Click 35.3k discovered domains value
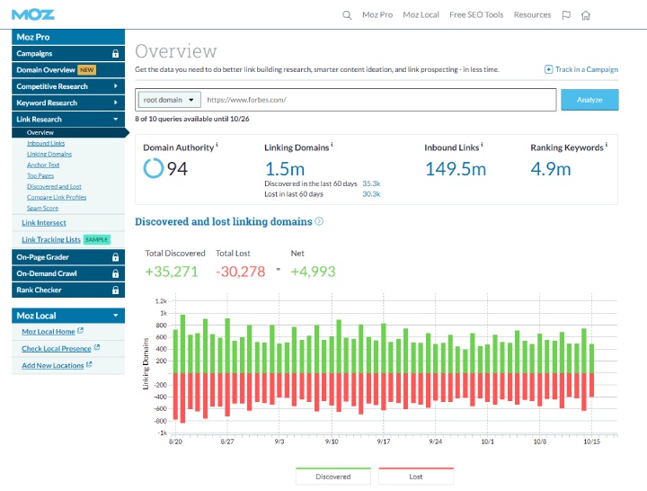This screenshot has height=491, width=647. 371,183
